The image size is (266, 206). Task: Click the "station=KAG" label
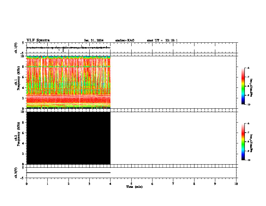(x=125, y=40)
